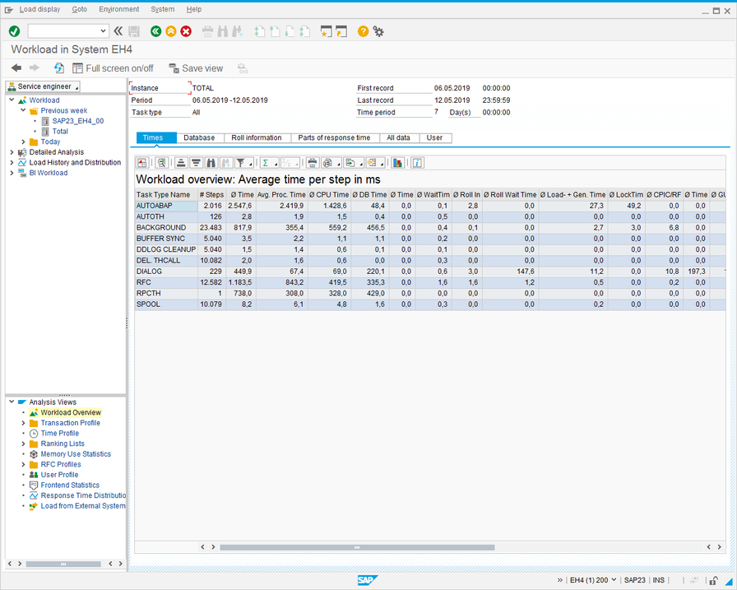The height and width of the screenshot is (590, 737).
Task: Click the green Continue checkmark icon
Action: point(14,30)
